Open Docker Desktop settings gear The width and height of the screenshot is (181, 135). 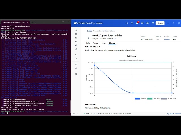tap(148, 23)
